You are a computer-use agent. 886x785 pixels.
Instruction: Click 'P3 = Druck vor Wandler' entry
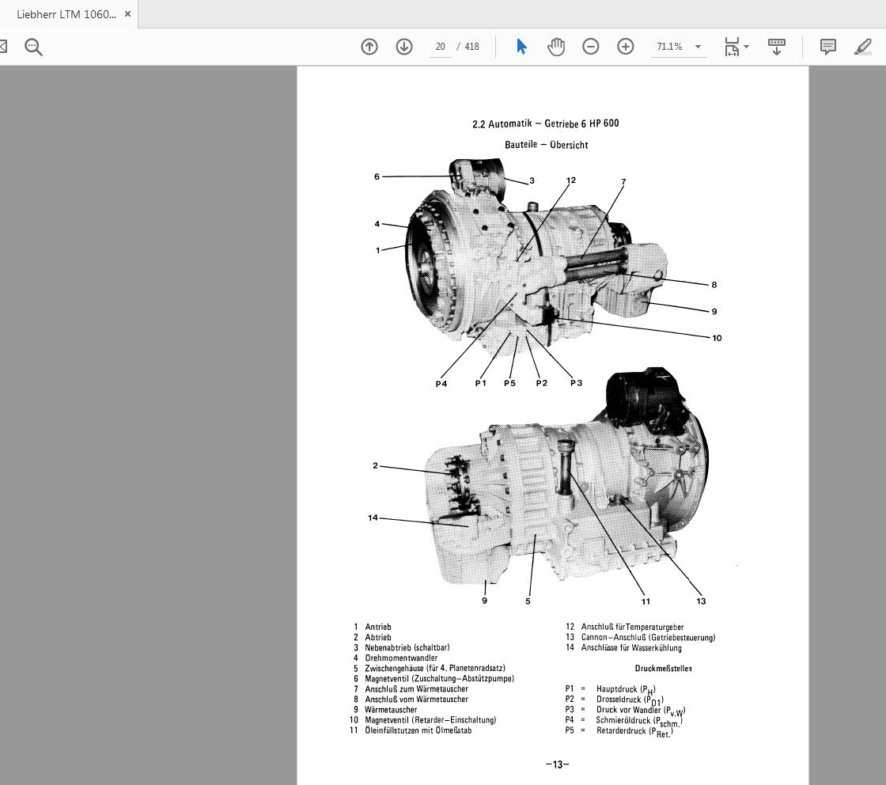(625, 710)
